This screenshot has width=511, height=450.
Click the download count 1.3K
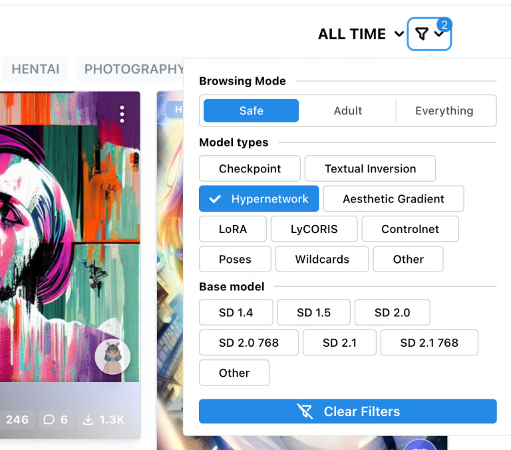point(104,419)
